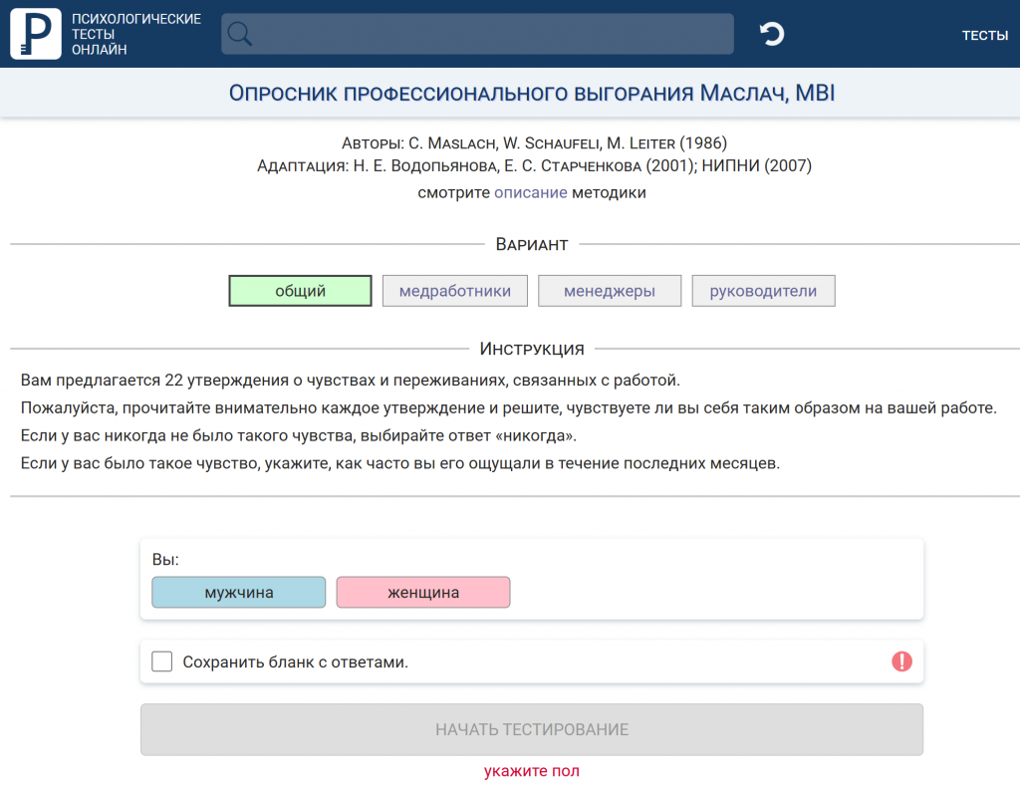Switch to the 'медработники' variant
1020x785 pixels.
(455, 291)
